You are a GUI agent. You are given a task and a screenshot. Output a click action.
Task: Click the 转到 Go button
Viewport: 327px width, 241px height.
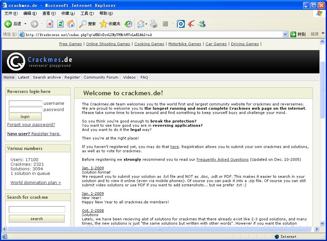click(x=298, y=34)
